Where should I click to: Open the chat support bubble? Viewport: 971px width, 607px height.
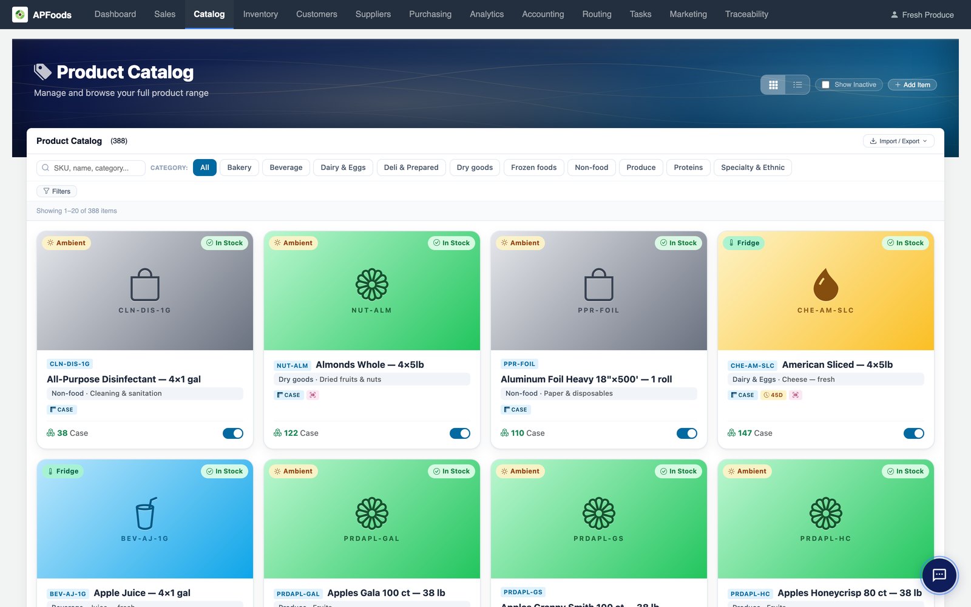939,575
